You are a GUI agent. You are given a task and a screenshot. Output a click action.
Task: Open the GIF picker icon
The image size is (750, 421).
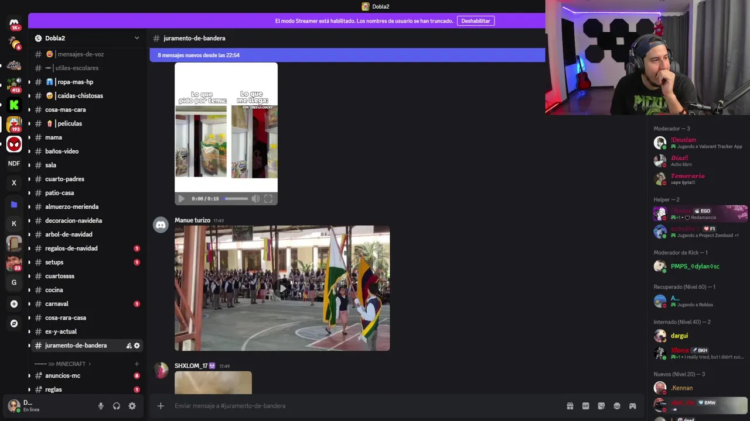pyautogui.click(x=585, y=406)
